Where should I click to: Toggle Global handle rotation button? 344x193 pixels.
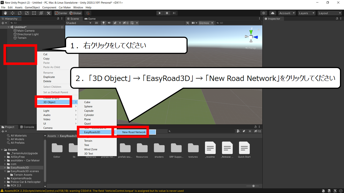75,13
